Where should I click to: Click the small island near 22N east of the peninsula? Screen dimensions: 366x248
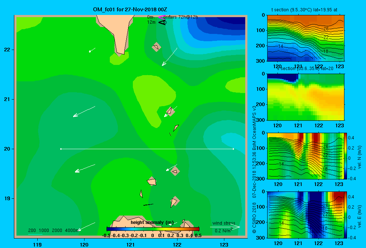click(156, 47)
